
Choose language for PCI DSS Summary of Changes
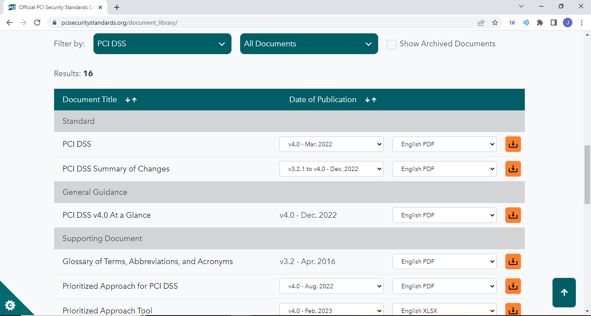click(444, 169)
